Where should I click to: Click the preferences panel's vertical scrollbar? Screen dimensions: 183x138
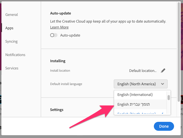179,53
